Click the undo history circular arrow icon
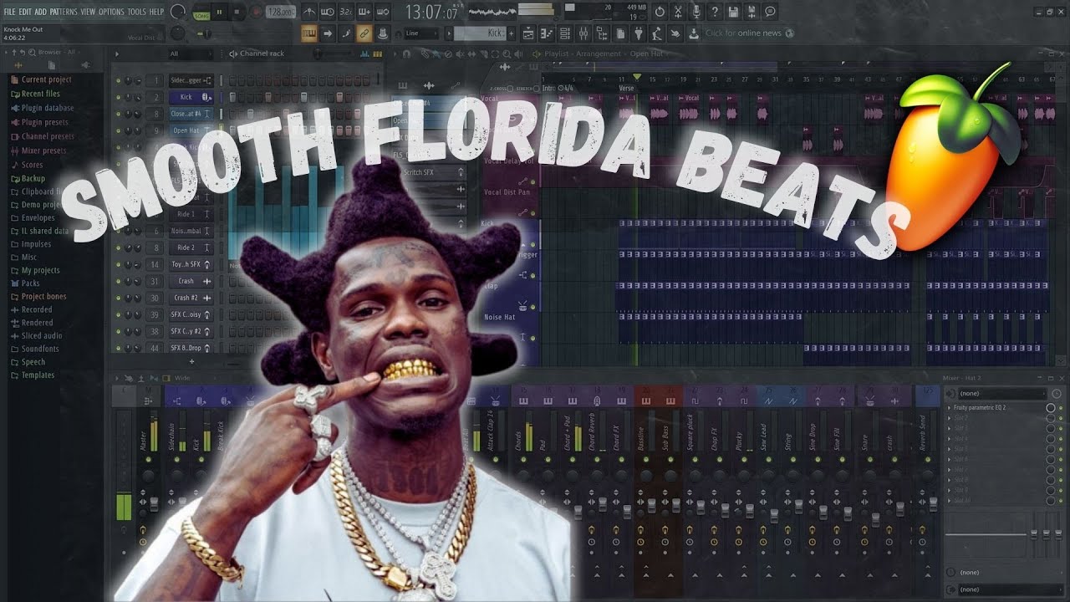The image size is (1070, 602). pos(660,12)
